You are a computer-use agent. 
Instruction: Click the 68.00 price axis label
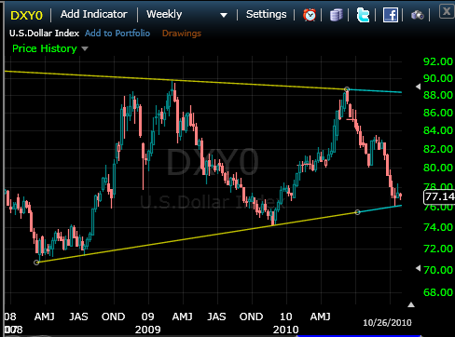[438, 292]
